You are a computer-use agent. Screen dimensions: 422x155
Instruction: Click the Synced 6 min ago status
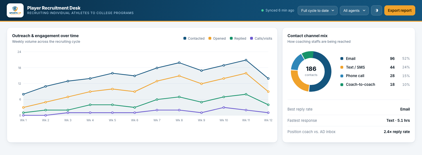click(x=278, y=10)
